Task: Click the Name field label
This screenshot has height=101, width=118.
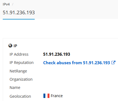Action: [x=15, y=88]
